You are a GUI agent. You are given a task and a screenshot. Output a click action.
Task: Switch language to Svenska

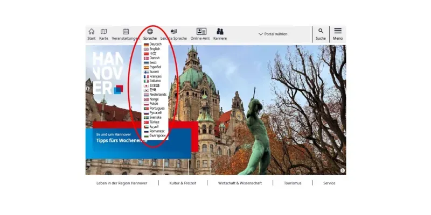point(153,117)
